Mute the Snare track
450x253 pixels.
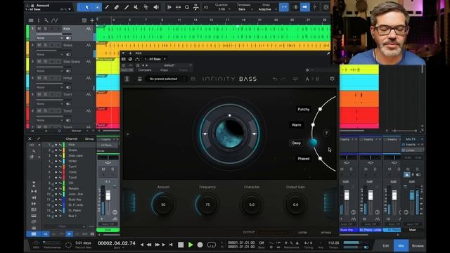tap(39, 45)
